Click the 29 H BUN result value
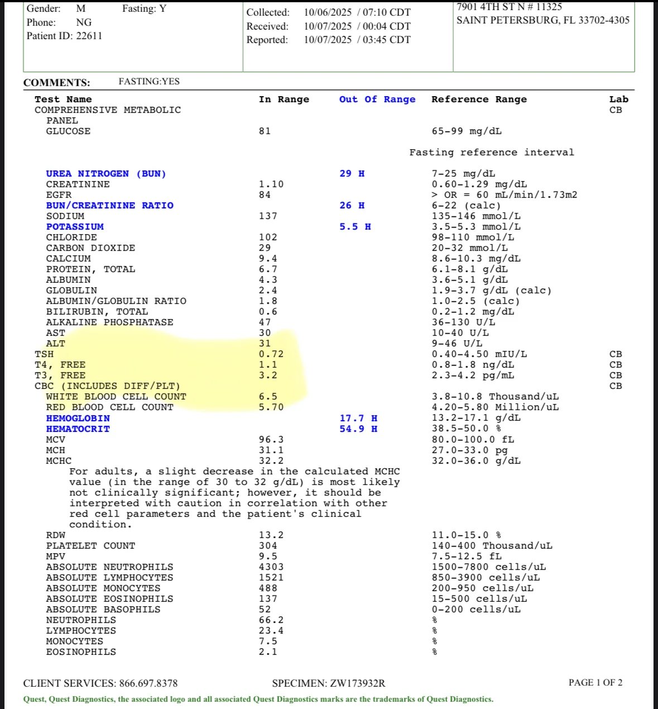 pyautogui.click(x=352, y=174)
